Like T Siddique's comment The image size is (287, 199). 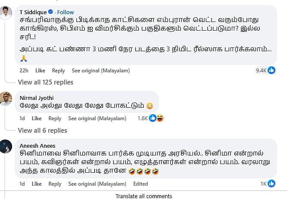[x=40, y=71]
